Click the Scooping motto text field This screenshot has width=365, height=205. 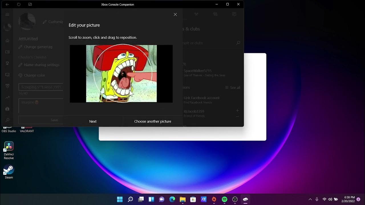(x=41, y=87)
